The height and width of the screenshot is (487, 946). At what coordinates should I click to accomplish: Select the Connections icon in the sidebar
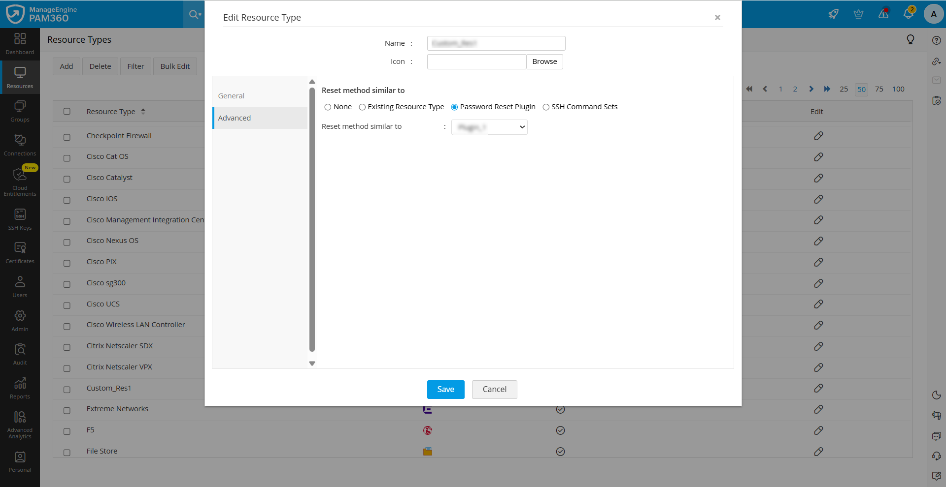click(x=20, y=144)
